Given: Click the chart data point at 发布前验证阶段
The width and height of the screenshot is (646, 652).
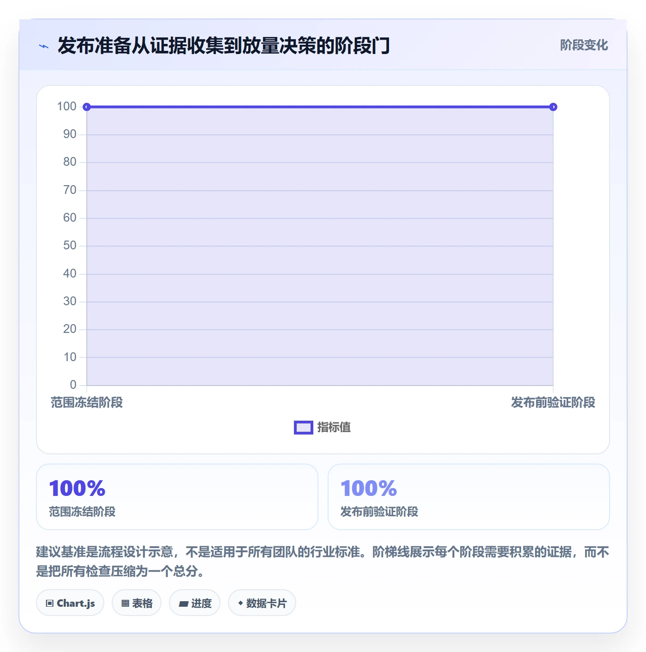Looking at the screenshot, I should pyautogui.click(x=553, y=107).
